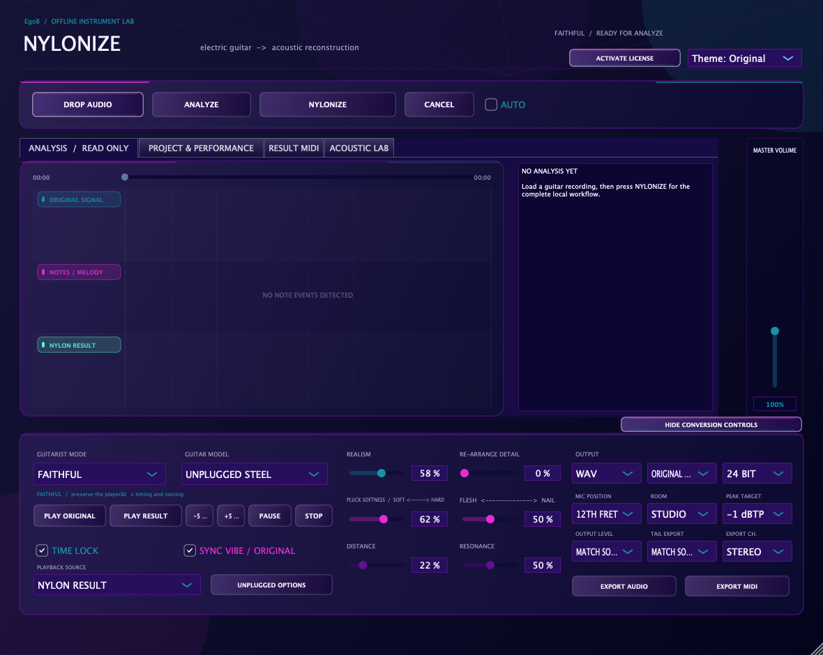Select the NYLON RESULT track label

(79, 345)
